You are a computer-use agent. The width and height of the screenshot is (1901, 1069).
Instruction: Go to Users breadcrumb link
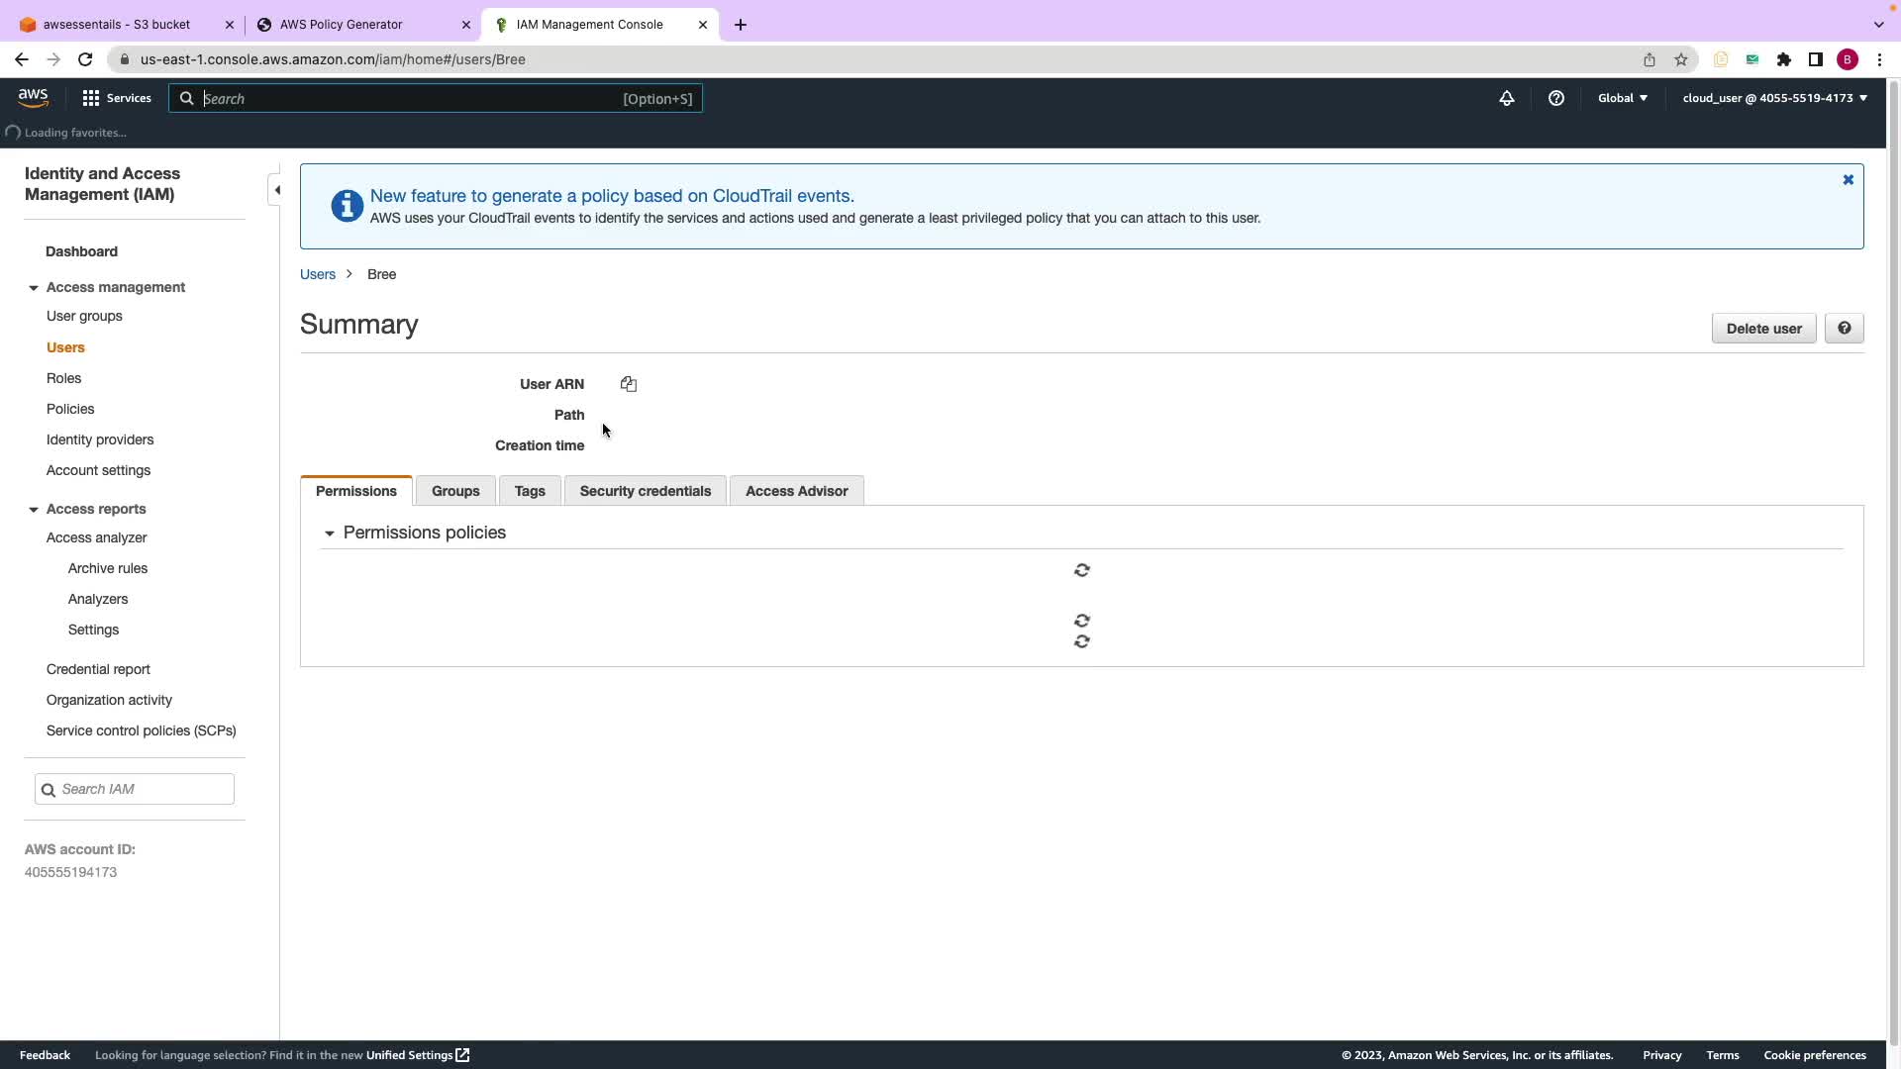point(318,274)
